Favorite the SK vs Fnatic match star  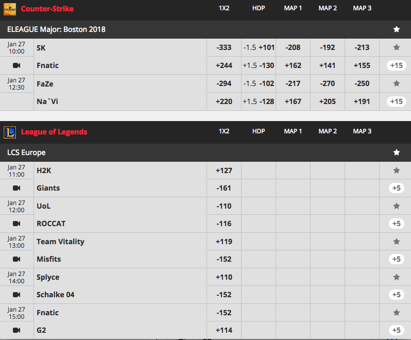pos(397,47)
